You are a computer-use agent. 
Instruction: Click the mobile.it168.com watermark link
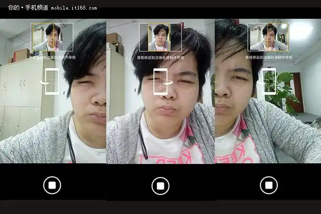coord(73,8)
